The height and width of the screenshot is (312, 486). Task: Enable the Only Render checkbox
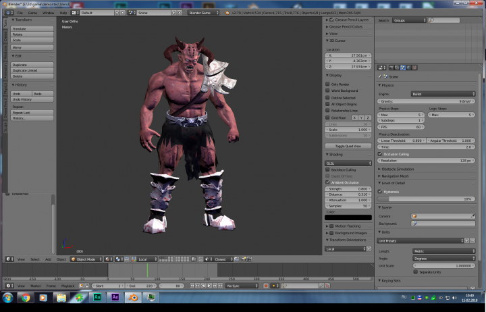coord(327,84)
